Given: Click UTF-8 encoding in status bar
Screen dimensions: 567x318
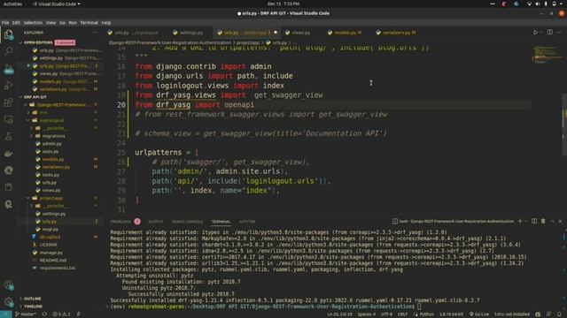Looking at the screenshot, I should tap(386, 314).
